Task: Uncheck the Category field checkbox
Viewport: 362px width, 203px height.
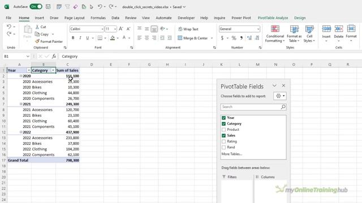Action: pos(223,124)
